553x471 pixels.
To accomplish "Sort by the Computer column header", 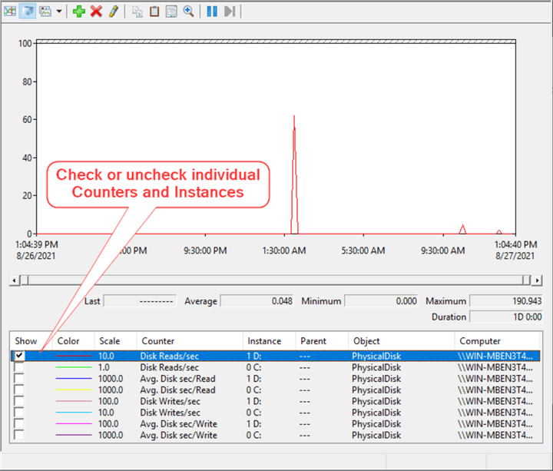I will pos(497,341).
